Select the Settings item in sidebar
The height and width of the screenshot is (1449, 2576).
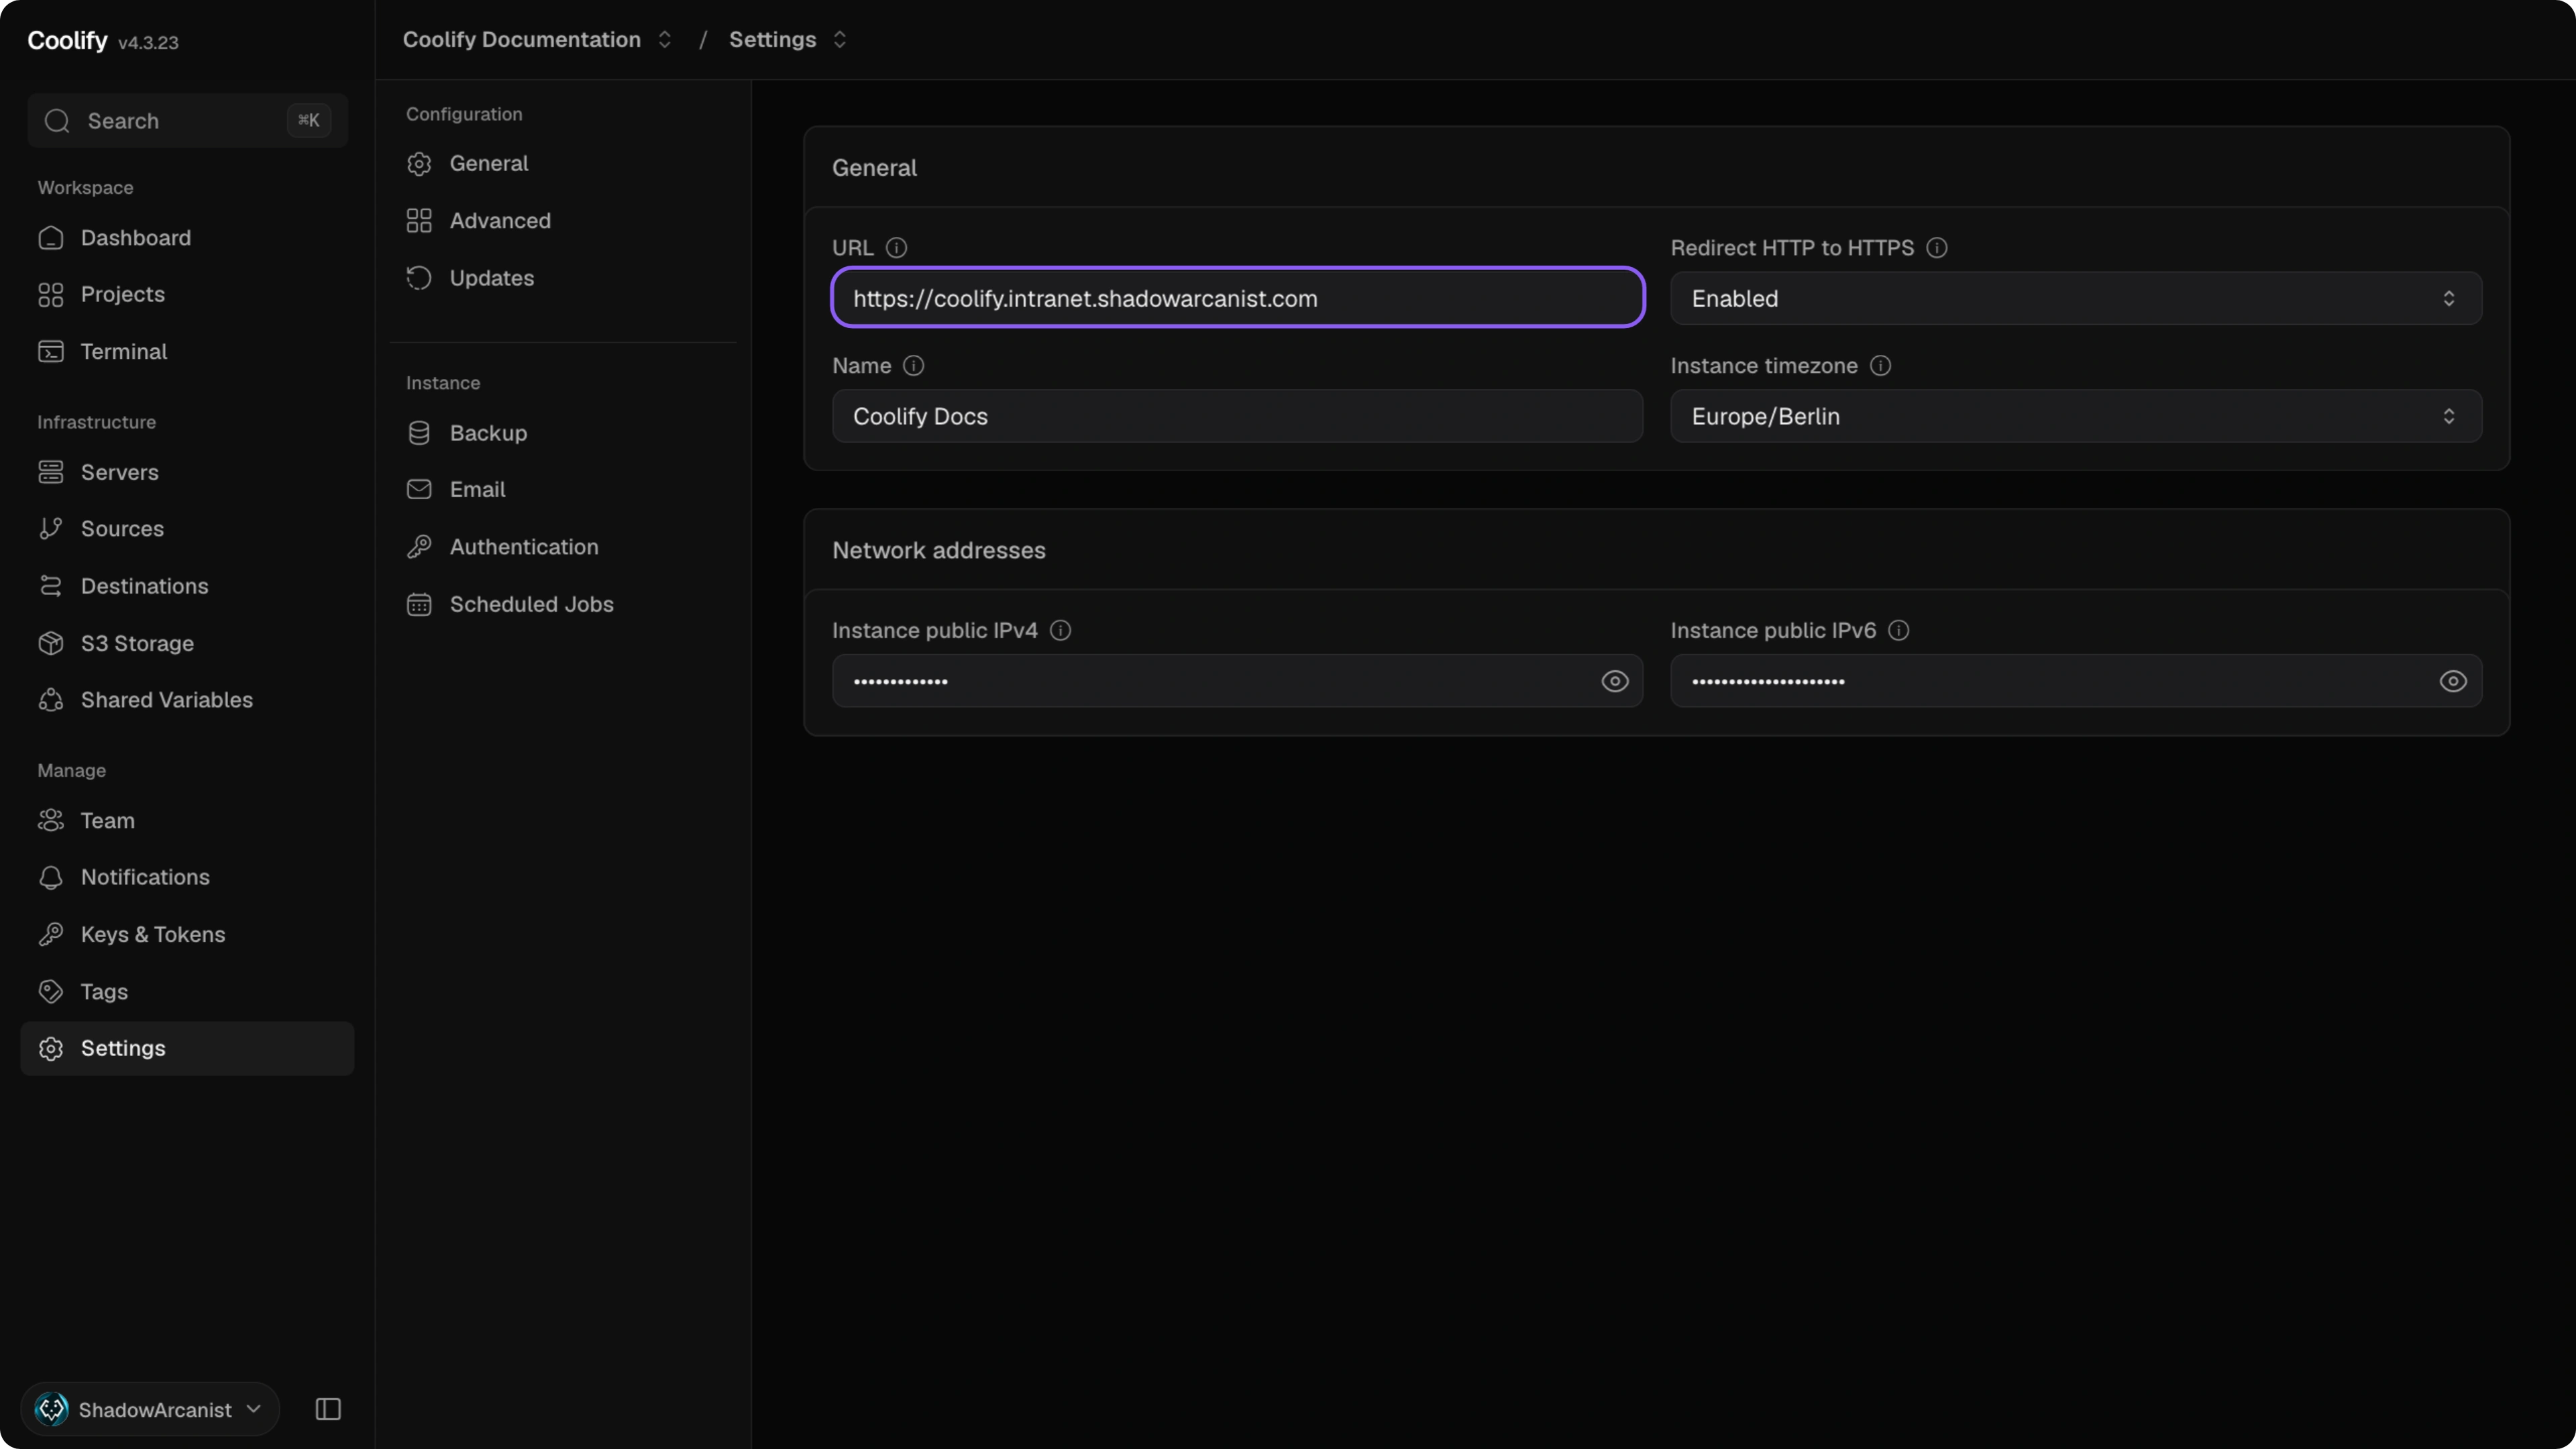(x=187, y=1048)
